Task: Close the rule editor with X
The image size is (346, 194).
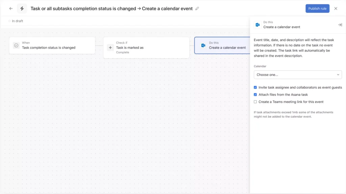Action: coord(336,8)
